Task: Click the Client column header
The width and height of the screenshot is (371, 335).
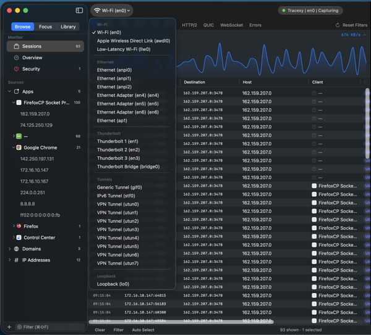Action: point(317,82)
